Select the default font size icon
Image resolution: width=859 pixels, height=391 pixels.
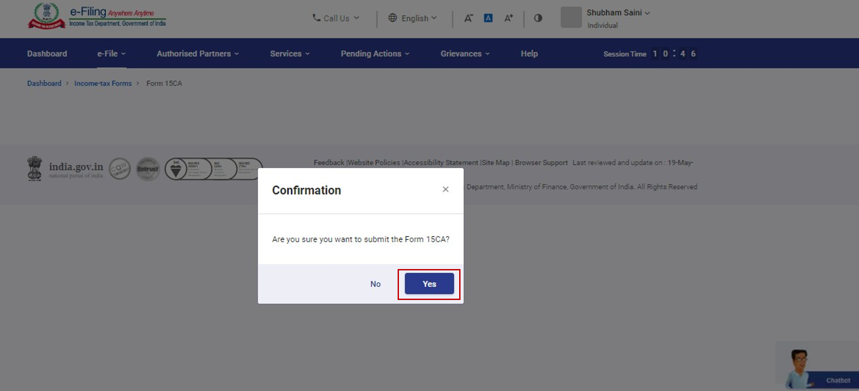click(x=488, y=18)
